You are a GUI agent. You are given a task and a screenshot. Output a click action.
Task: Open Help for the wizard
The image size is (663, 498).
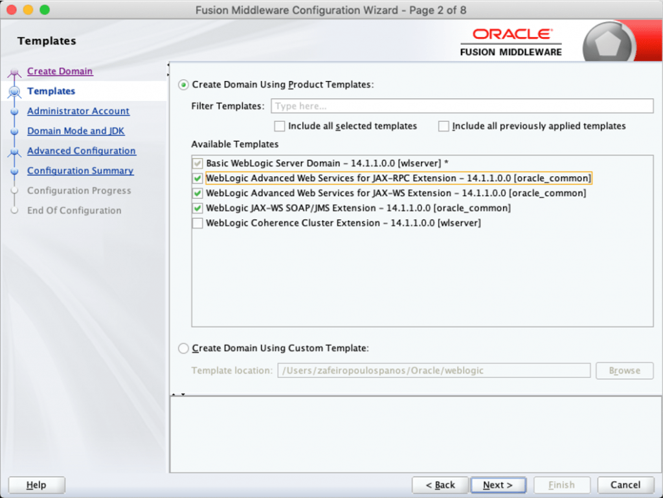37,485
